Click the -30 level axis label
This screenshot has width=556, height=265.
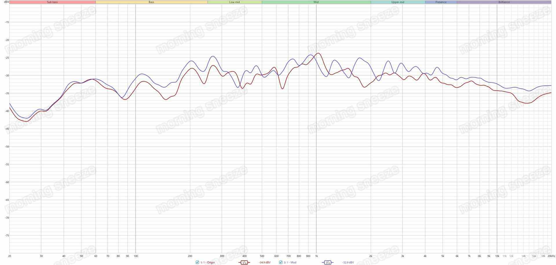tap(7, 75)
